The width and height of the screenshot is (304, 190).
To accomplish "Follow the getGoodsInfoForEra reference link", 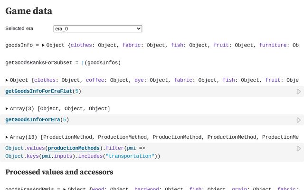I will click(x=32, y=120).
